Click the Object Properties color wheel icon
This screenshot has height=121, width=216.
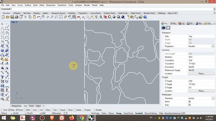[109, 17]
